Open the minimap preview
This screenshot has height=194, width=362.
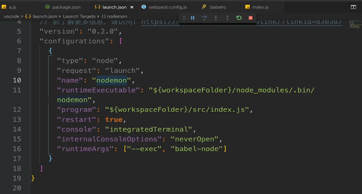pyautogui.click(x=355, y=24)
